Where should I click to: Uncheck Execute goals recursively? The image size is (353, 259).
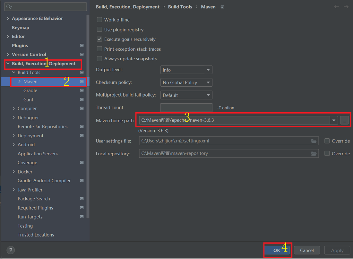[99, 39]
